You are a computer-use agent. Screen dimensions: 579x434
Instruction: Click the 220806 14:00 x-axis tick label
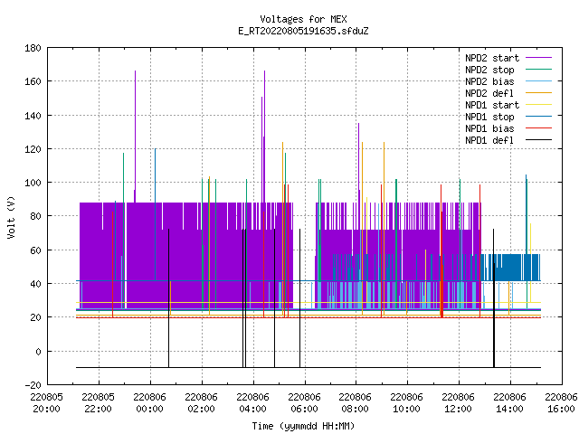510,403
